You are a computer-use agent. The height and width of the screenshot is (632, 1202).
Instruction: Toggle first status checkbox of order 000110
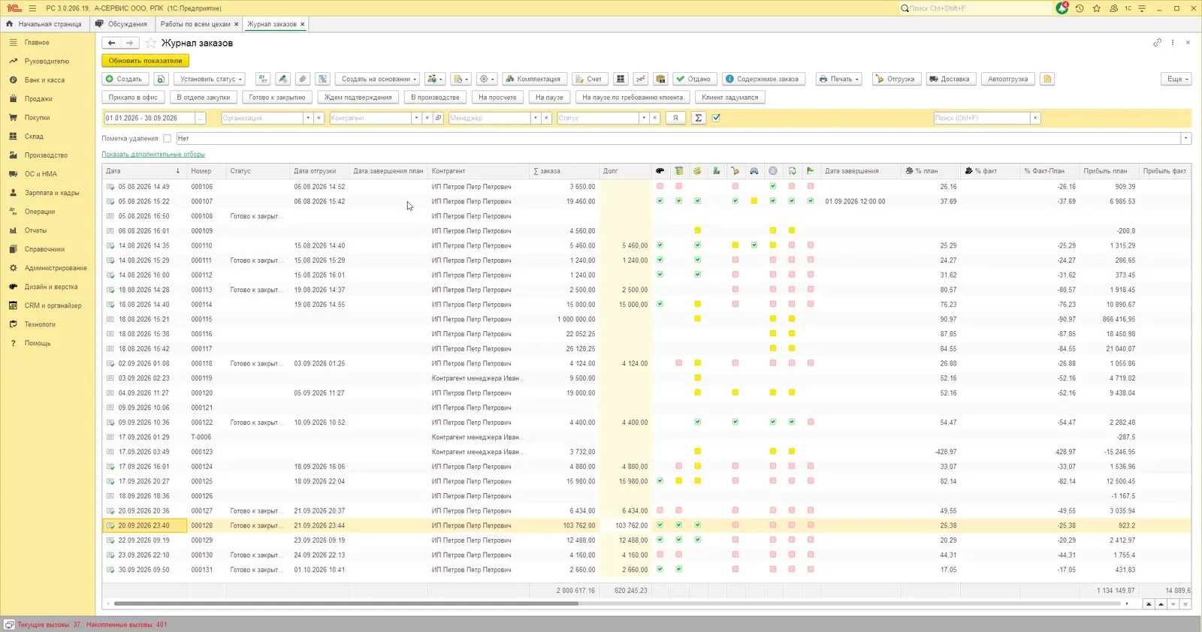[x=660, y=245]
